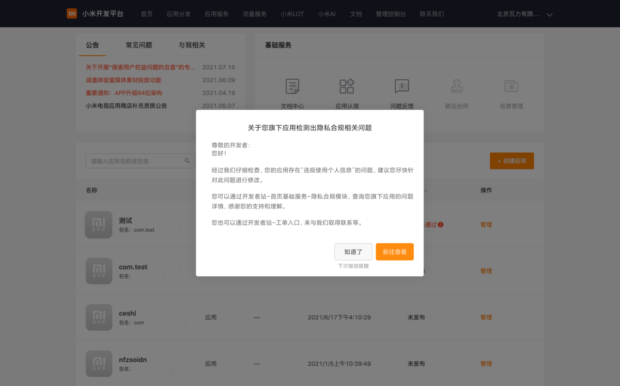Open the 应用分发 menu
The width and height of the screenshot is (620, 386).
click(x=179, y=14)
